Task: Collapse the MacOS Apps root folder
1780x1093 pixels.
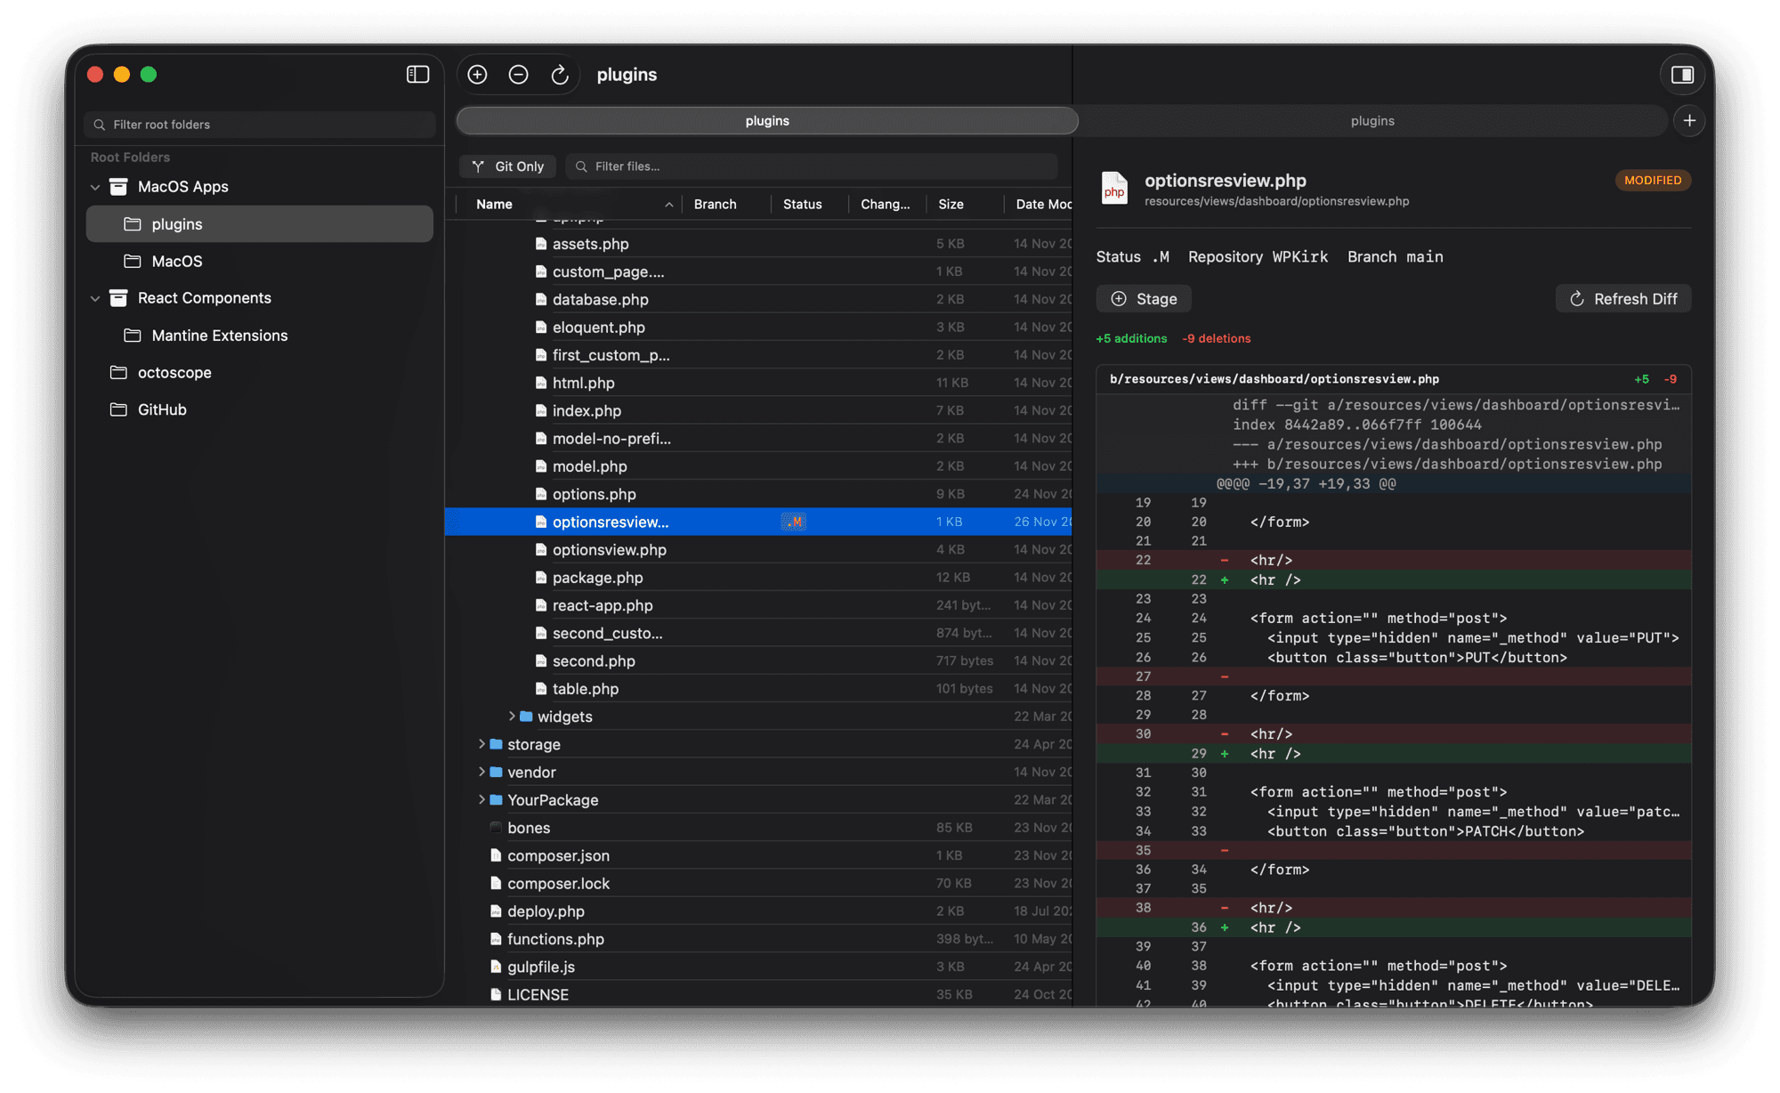Action: (x=95, y=187)
